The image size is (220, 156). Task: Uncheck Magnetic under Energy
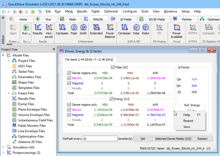(69, 115)
